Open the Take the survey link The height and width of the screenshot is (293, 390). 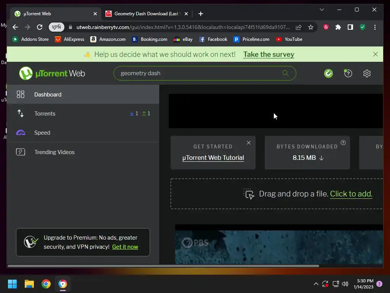click(x=269, y=54)
